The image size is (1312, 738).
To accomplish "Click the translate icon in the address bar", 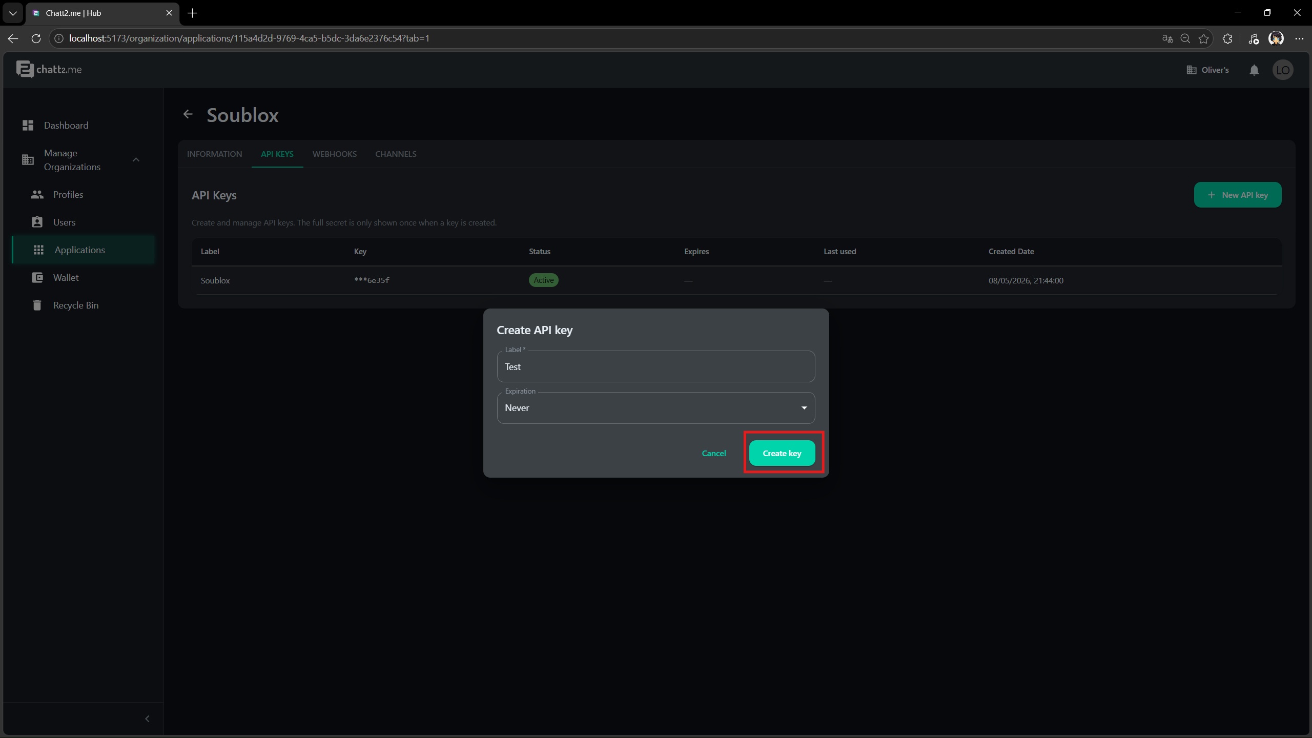I will tap(1167, 38).
